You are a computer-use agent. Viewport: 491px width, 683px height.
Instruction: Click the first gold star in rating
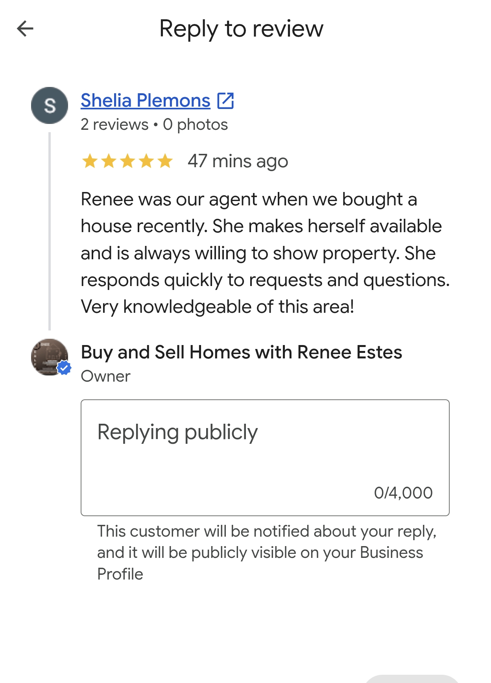(90, 161)
